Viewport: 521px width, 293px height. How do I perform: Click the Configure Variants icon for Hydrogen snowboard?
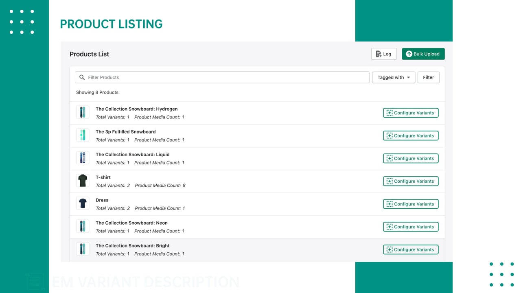pyautogui.click(x=389, y=113)
